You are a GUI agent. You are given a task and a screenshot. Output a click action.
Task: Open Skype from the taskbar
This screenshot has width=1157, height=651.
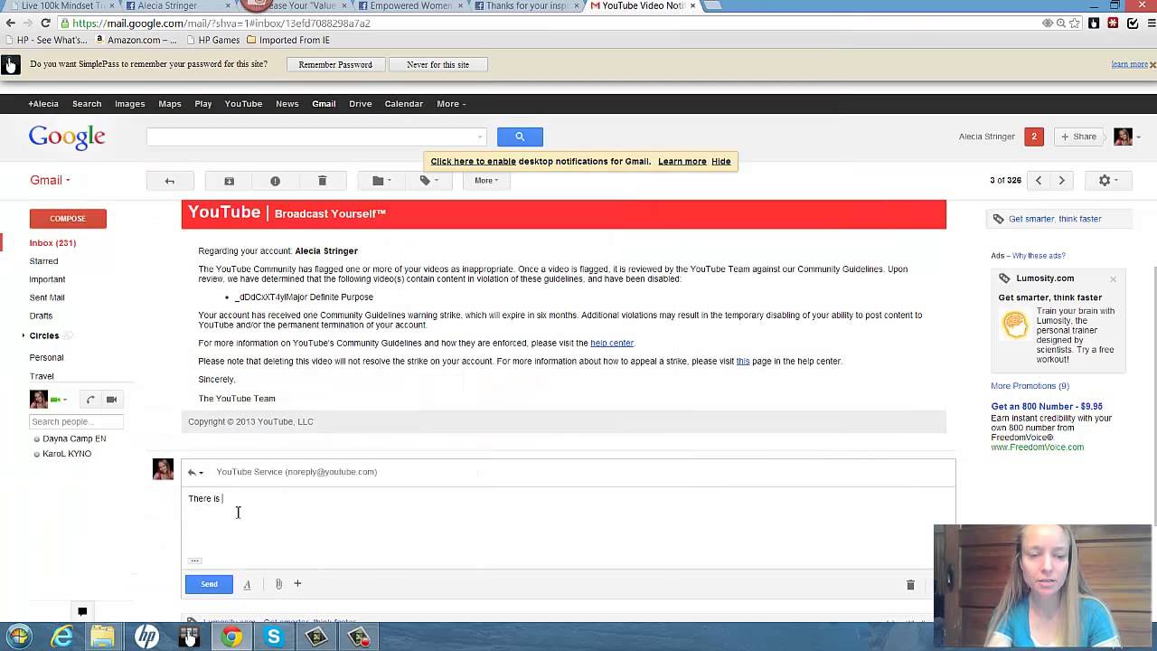(274, 637)
